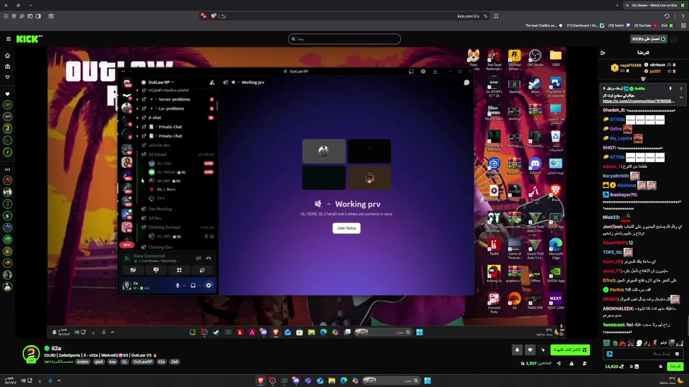The image size is (689, 387).
Task: Open emoji picker in chat input
Action: click(x=677, y=354)
